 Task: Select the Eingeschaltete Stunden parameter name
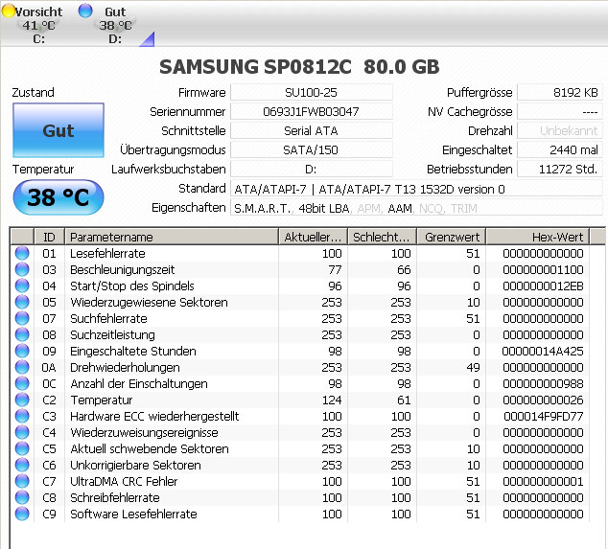tap(133, 351)
